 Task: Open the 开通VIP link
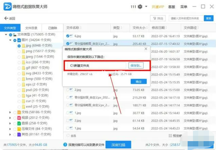(158, 7)
